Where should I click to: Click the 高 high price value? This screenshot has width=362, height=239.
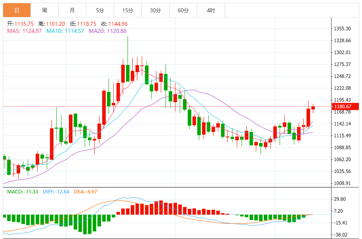(54, 24)
